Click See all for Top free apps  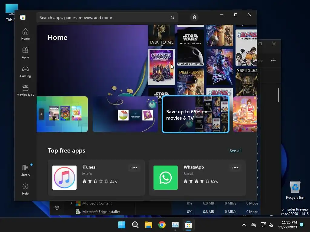click(235, 151)
